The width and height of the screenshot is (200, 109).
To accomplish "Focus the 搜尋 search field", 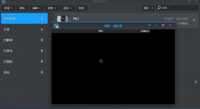I will click(x=177, y=8).
